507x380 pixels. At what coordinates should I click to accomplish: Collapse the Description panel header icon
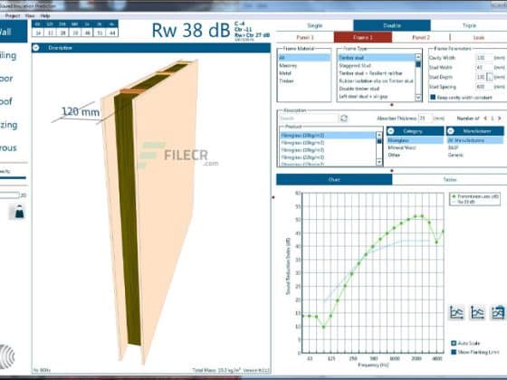click(36, 47)
